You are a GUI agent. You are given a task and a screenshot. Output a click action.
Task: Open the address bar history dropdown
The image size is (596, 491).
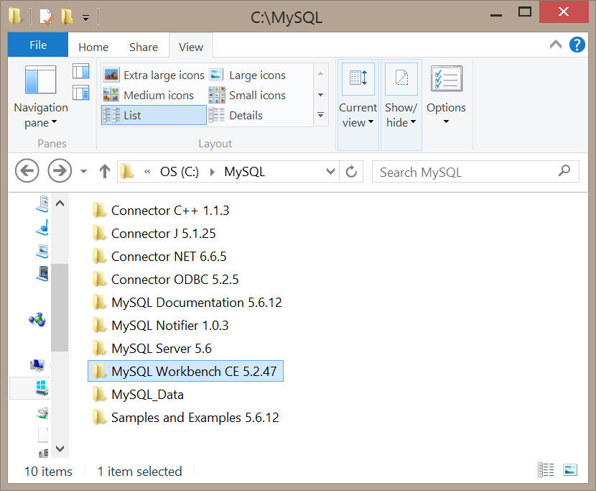point(330,171)
